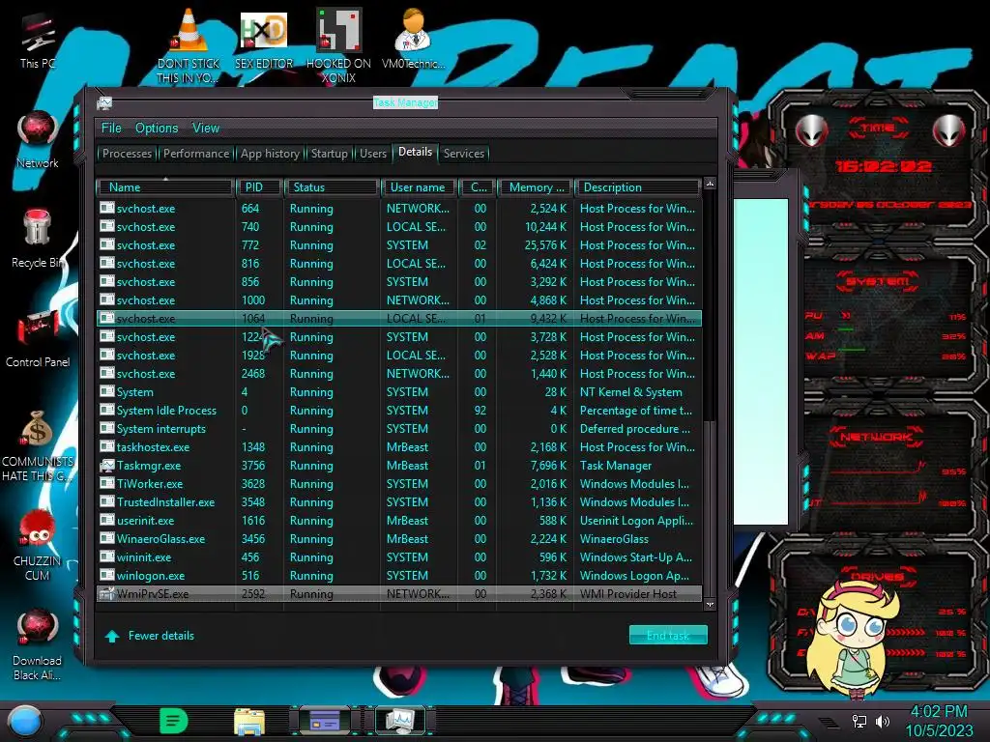Viewport: 990px width, 742px height.
Task: Click the network tray icon
Action: 859,721
